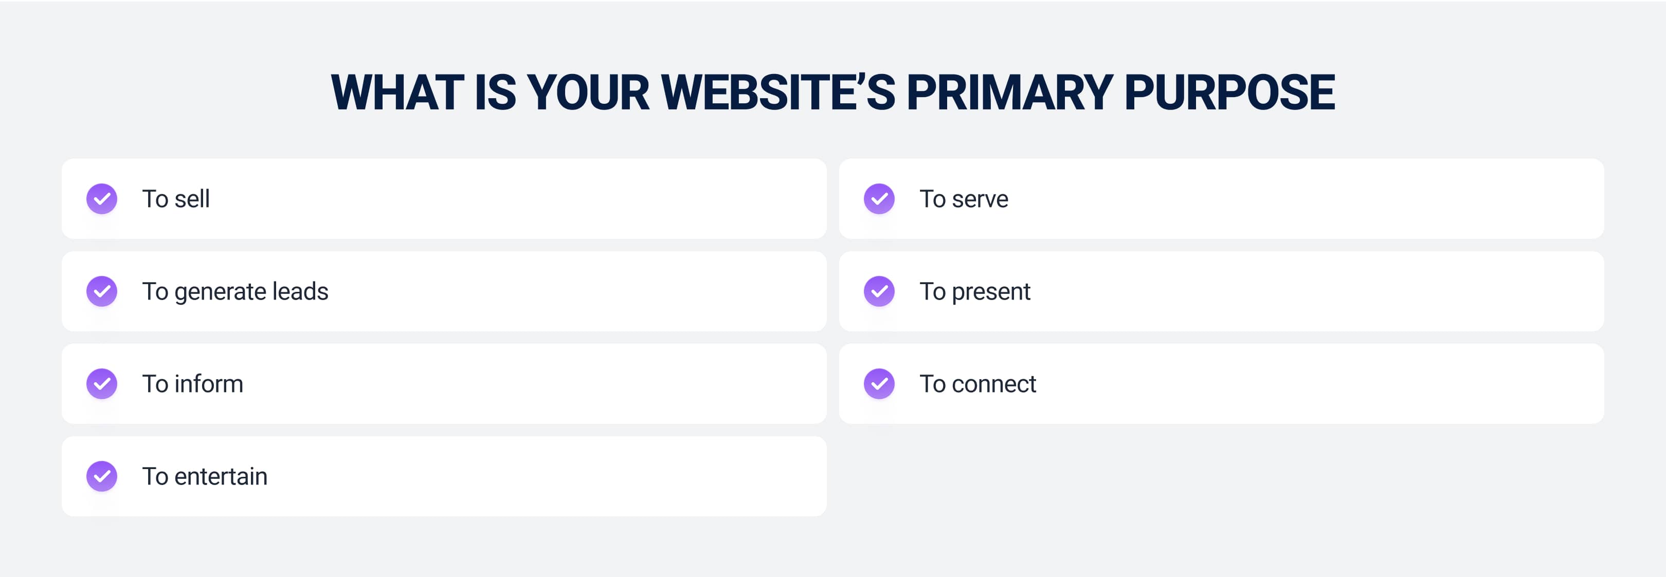This screenshot has width=1666, height=577.
Task: Click the check icon beside To present
Action: (879, 291)
